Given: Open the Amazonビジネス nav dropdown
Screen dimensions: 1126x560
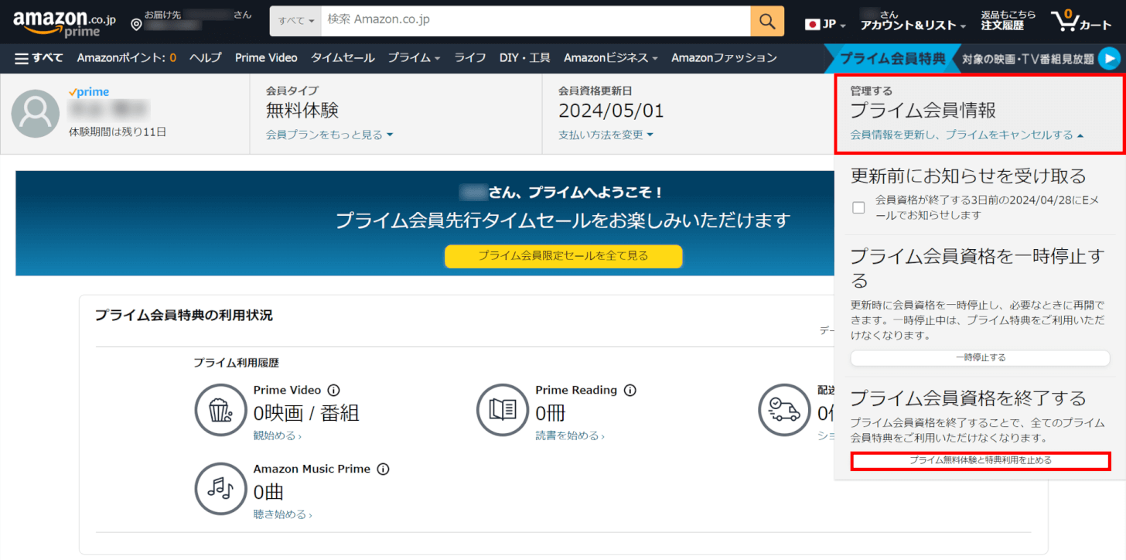Looking at the screenshot, I should pyautogui.click(x=611, y=58).
